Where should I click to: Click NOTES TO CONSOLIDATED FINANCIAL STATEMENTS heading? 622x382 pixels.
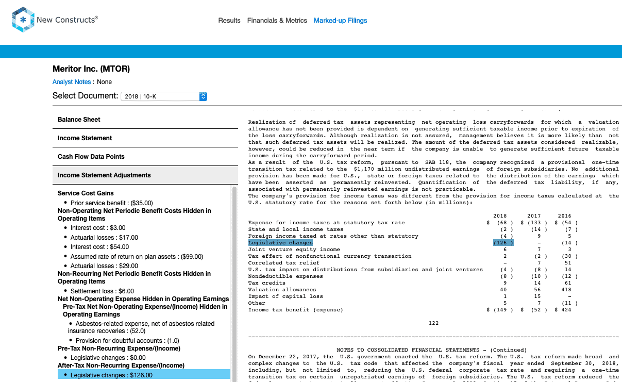coord(432,350)
